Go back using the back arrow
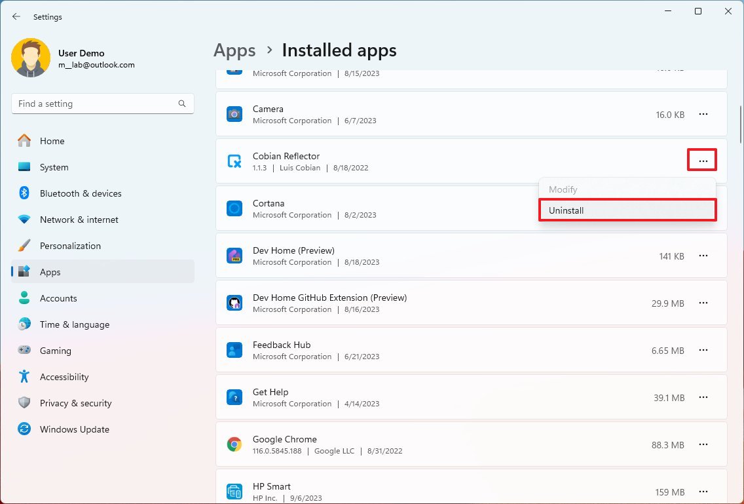 tap(16, 16)
